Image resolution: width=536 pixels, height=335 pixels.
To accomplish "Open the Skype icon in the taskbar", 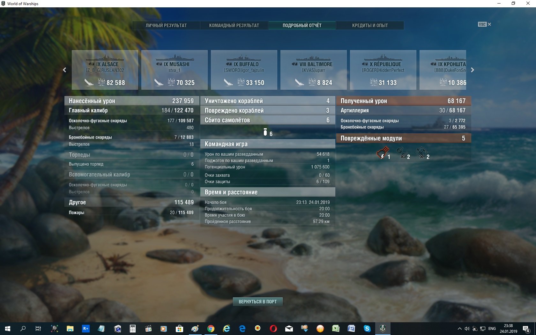I will (367, 328).
